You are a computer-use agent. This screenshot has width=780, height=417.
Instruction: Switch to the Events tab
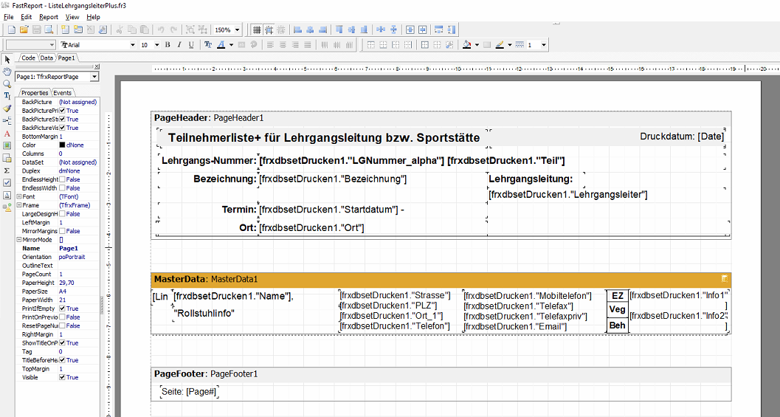pos(62,92)
